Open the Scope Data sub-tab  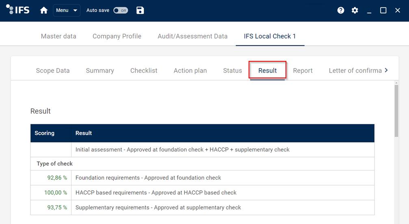pos(53,71)
